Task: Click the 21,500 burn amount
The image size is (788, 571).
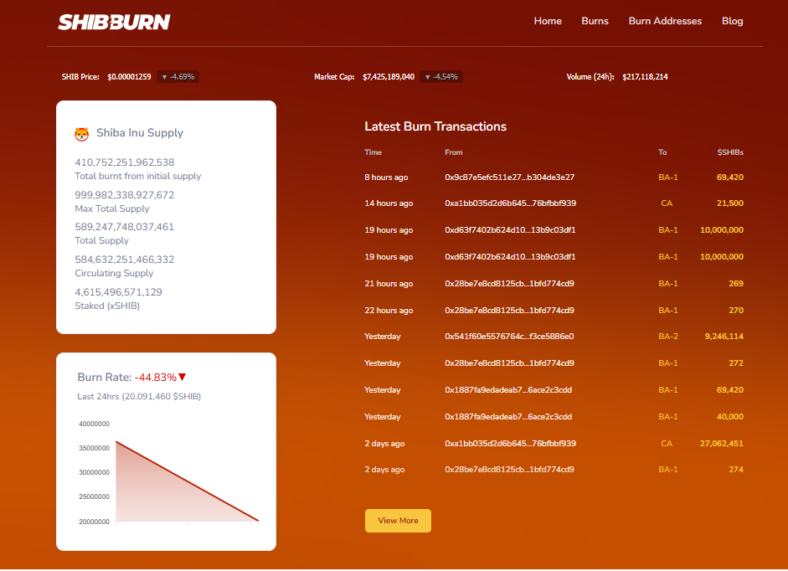Action: coord(729,203)
